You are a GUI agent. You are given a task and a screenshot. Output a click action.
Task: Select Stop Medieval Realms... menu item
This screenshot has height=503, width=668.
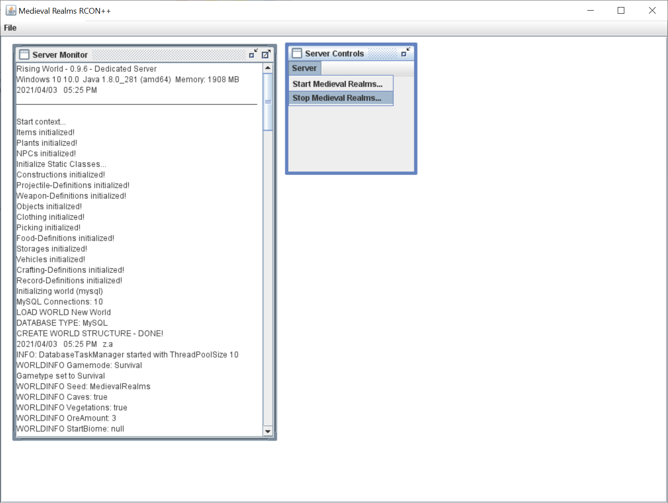click(x=338, y=98)
